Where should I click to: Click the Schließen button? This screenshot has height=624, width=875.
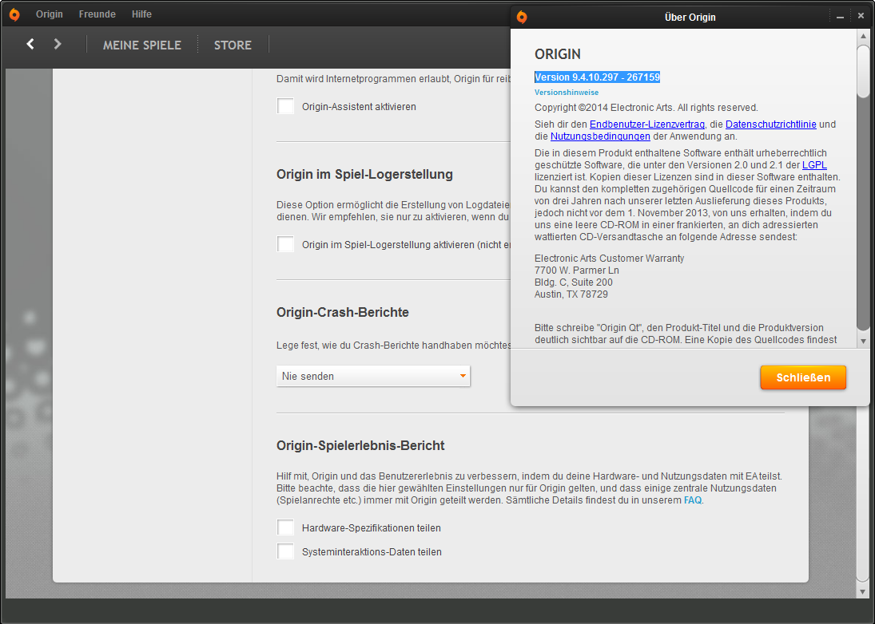pyautogui.click(x=803, y=377)
